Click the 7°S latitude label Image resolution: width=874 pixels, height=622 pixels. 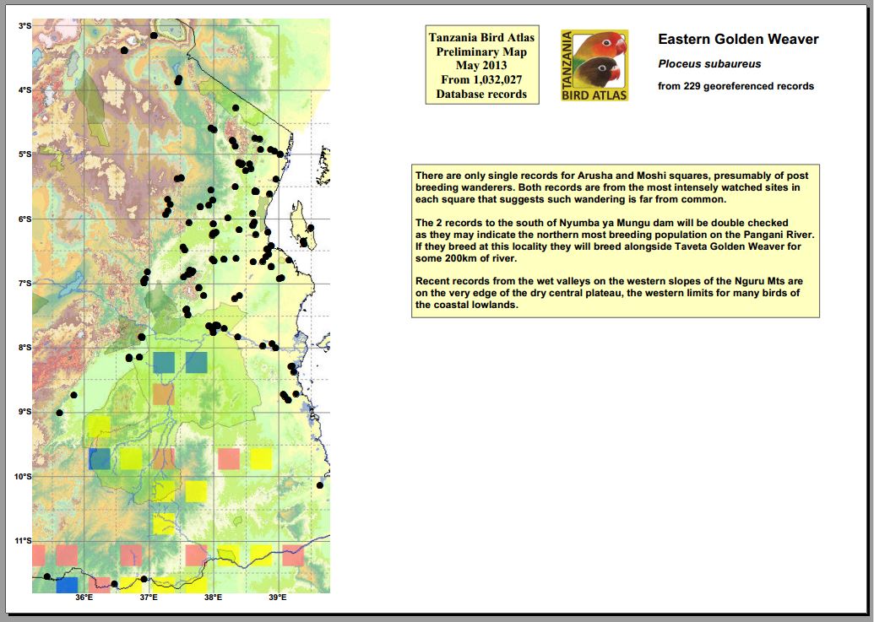pyautogui.click(x=24, y=284)
